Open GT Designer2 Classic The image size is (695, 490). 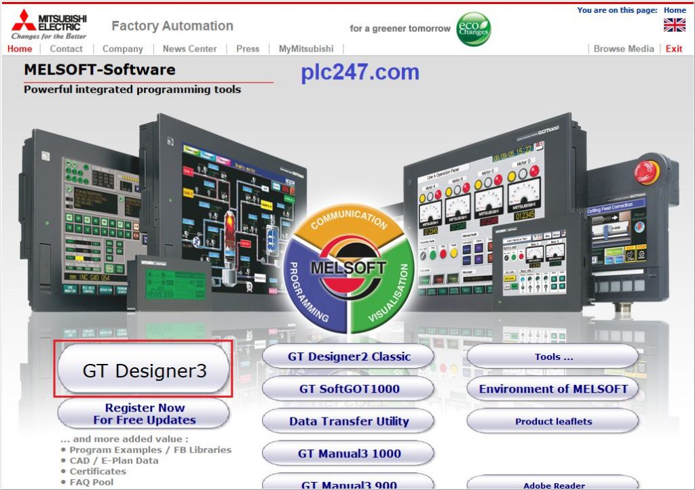(348, 356)
